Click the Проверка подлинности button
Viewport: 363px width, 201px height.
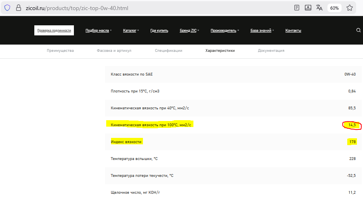pyautogui.click(x=54, y=30)
